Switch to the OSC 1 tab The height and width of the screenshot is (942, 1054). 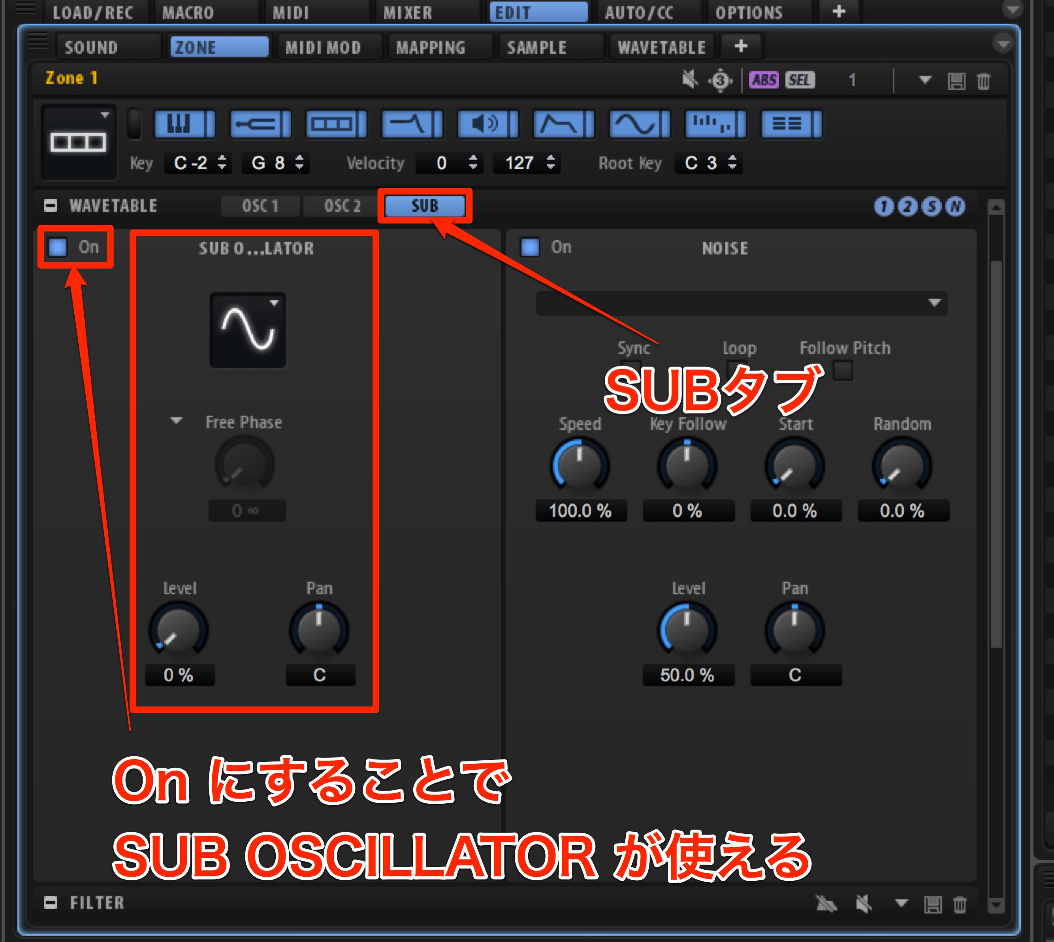pos(260,206)
